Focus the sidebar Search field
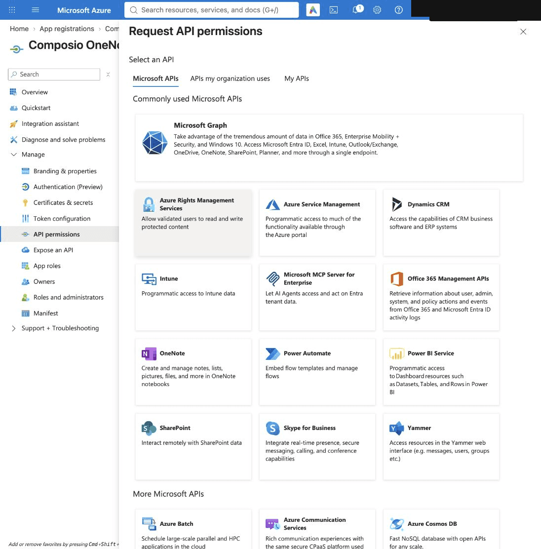The image size is (541, 549). coord(54,74)
